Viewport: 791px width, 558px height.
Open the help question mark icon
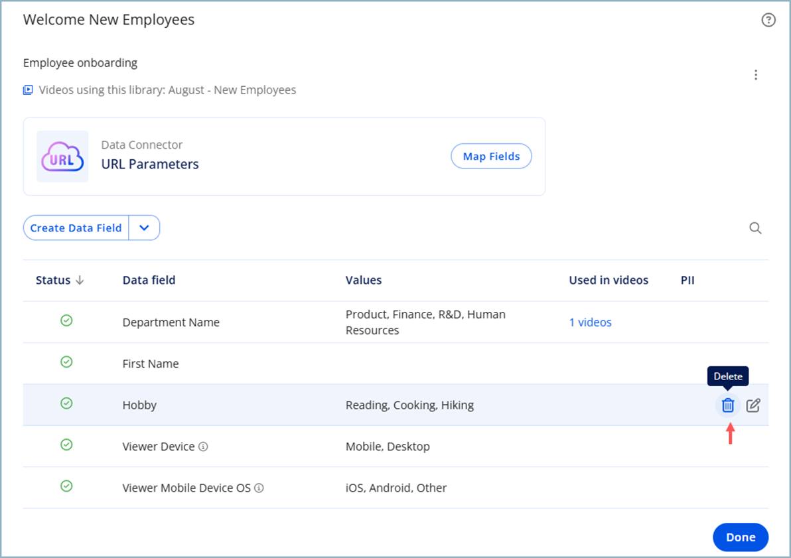pos(768,20)
